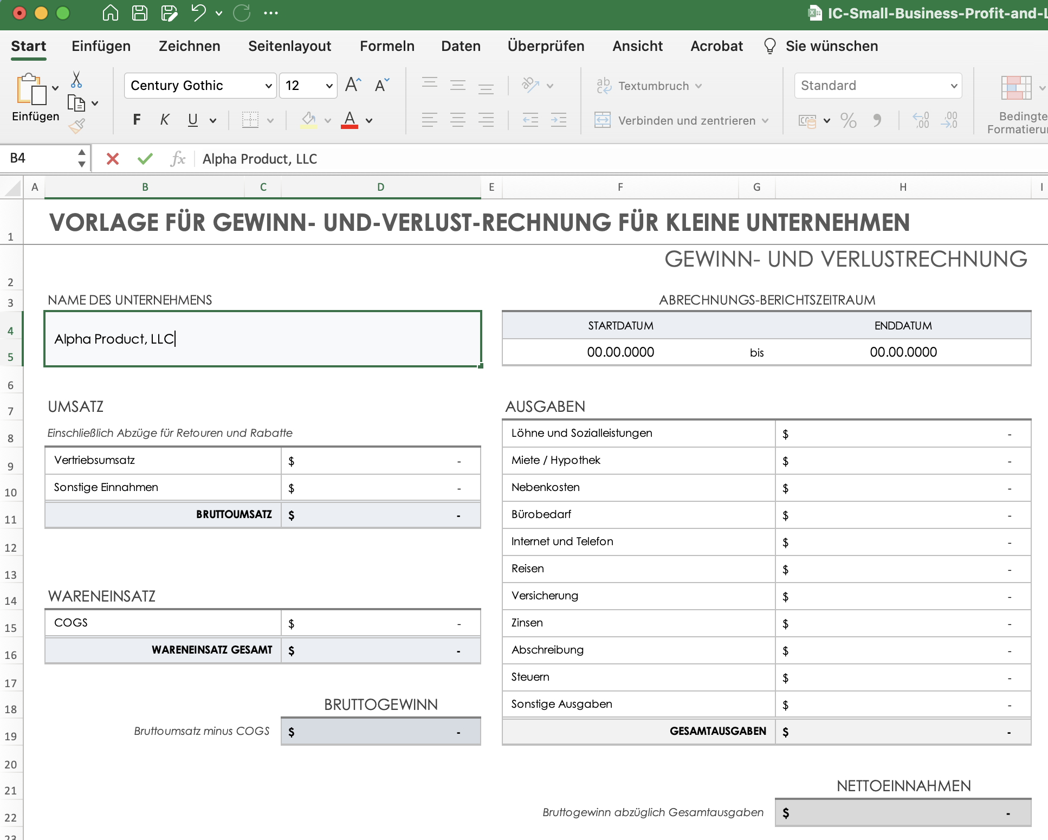Open the Formeln ribbon tab
This screenshot has width=1048, height=840.
pyautogui.click(x=387, y=46)
